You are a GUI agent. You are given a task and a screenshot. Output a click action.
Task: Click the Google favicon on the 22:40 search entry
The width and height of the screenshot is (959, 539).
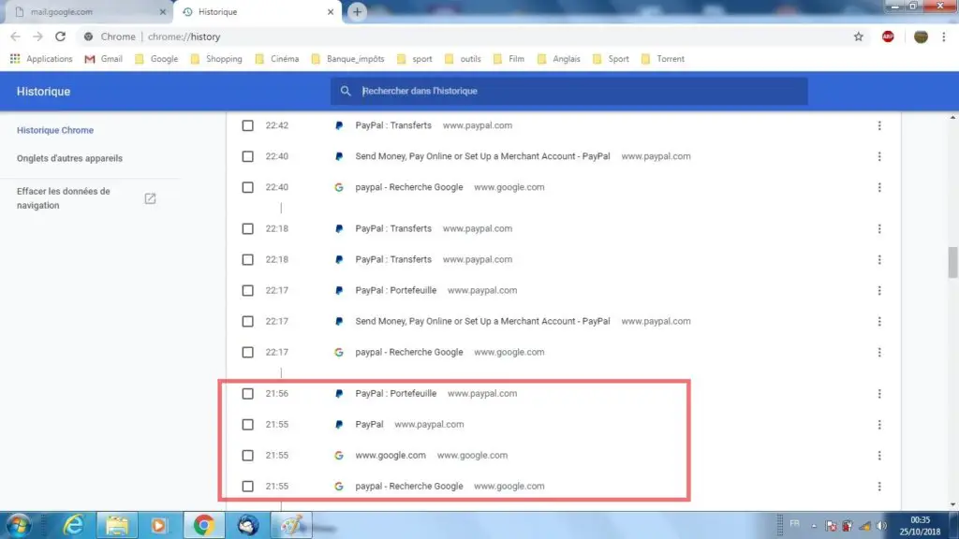tap(339, 187)
